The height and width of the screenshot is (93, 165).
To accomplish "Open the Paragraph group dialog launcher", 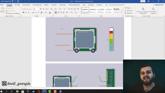I will (x=79, y=16).
